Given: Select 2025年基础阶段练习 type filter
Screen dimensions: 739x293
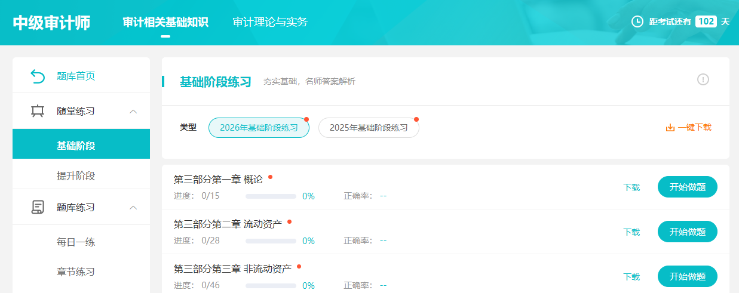Looking at the screenshot, I should point(369,128).
